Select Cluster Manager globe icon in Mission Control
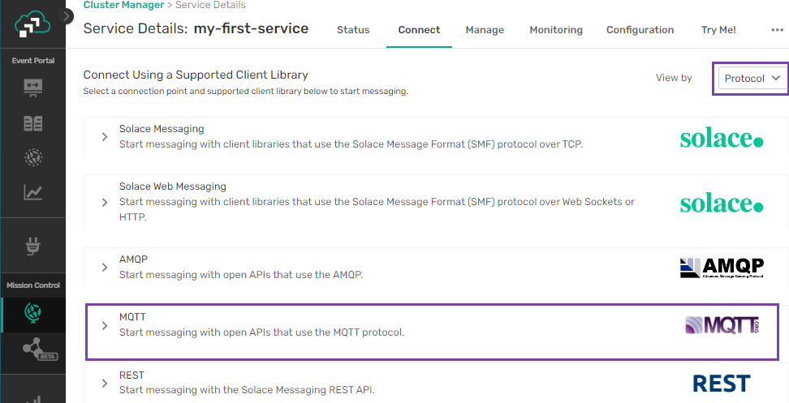 point(33,312)
